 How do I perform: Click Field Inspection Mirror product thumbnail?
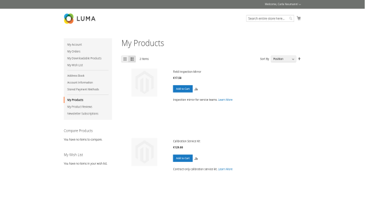(x=144, y=82)
